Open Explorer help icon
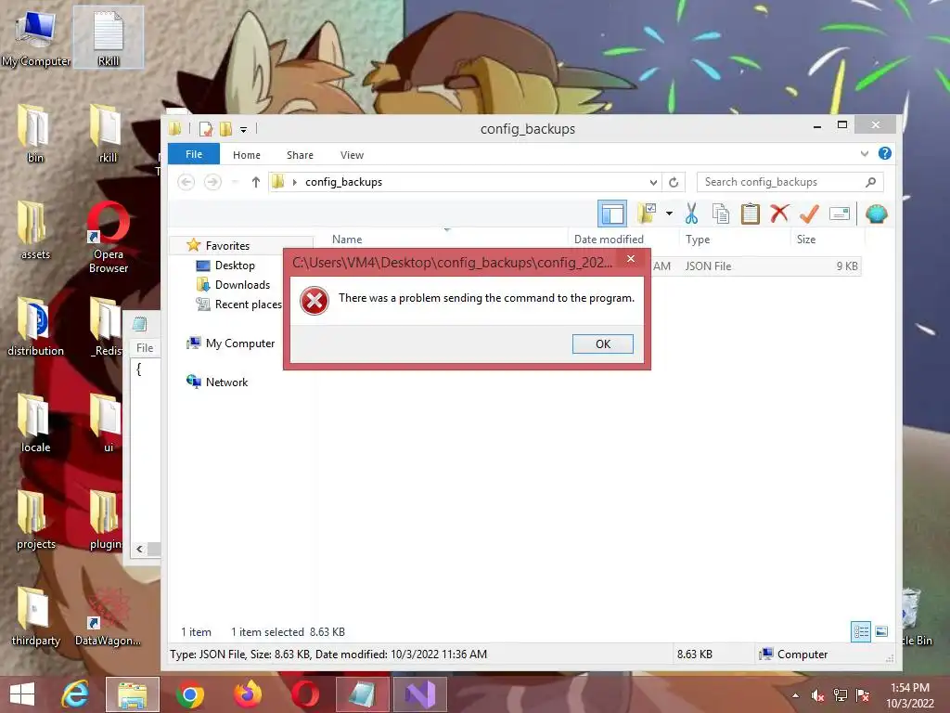The width and height of the screenshot is (950, 713). [884, 153]
